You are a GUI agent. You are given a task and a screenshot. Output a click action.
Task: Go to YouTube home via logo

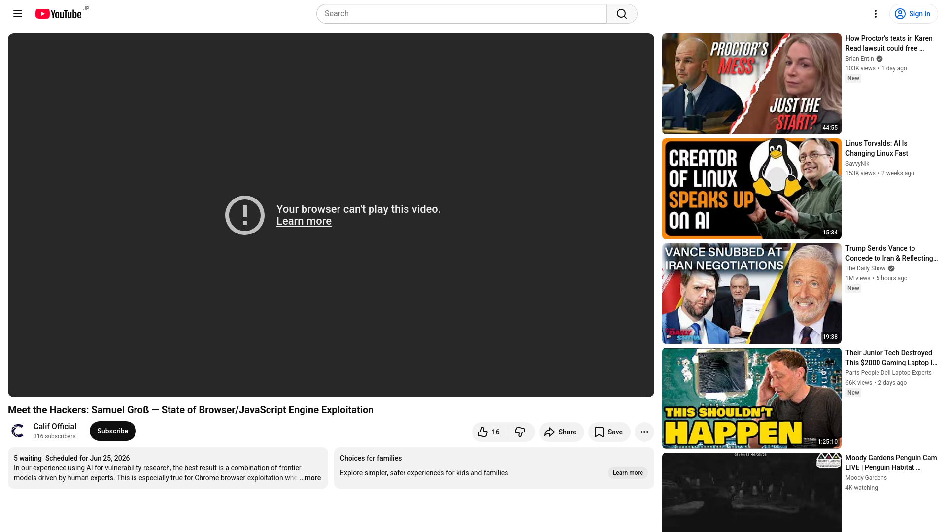pos(59,14)
